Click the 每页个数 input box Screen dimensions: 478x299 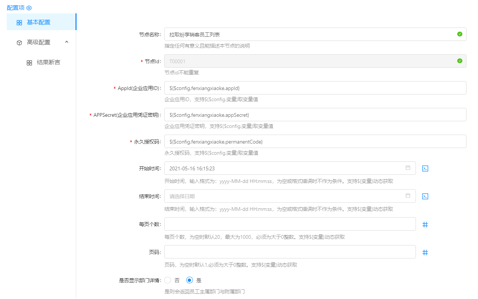click(x=290, y=224)
